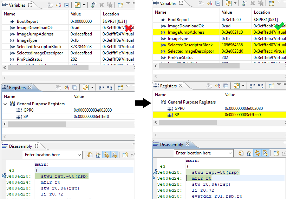The height and width of the screenshot is (199, 287).
Task: Open location combo dropdown in left Disassembly view
Action: coord(79,155)
